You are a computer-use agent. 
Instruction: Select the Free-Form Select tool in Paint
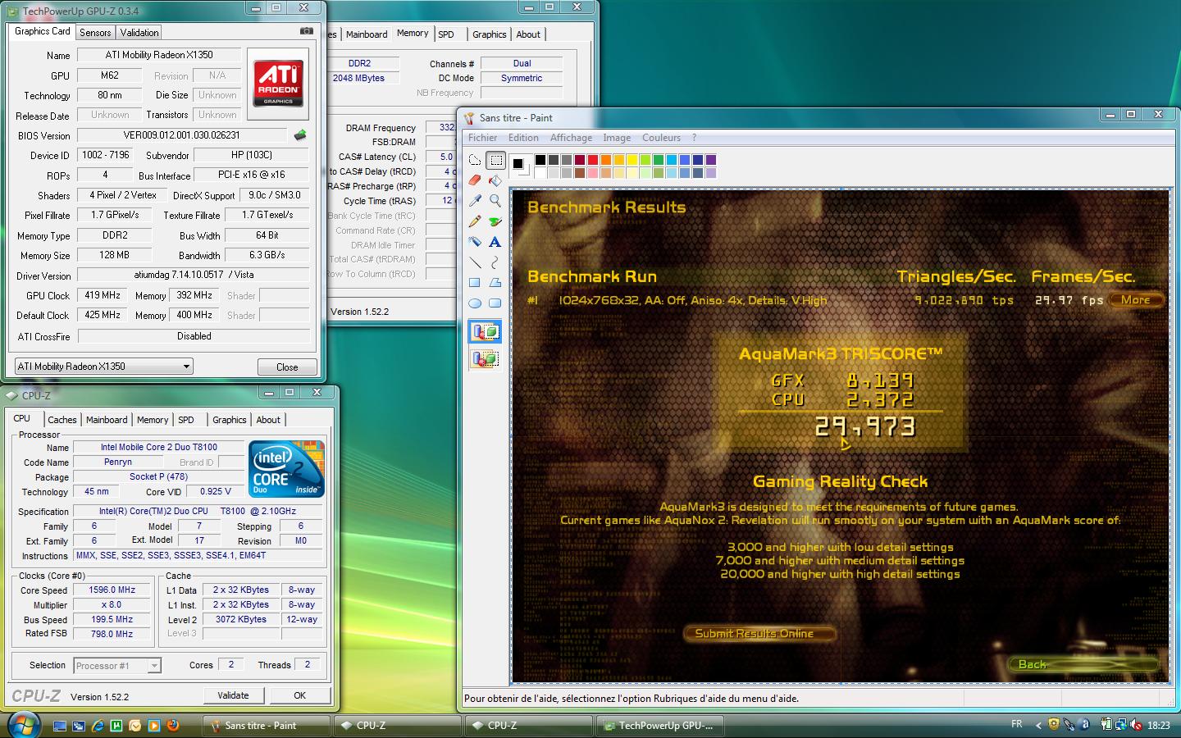pos(475,160)
